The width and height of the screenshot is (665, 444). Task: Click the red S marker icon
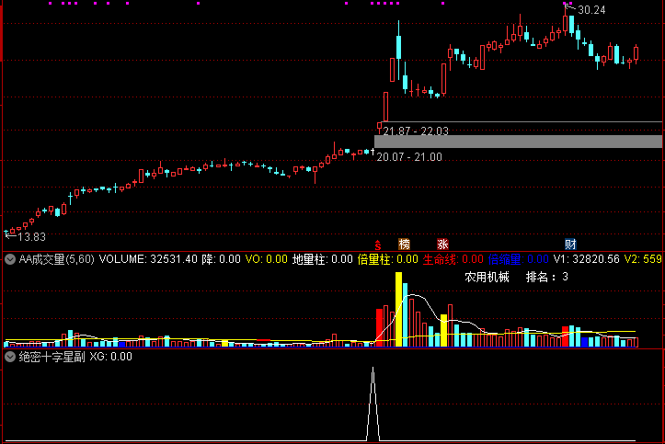pyautogui.click(x=378, y=245)
